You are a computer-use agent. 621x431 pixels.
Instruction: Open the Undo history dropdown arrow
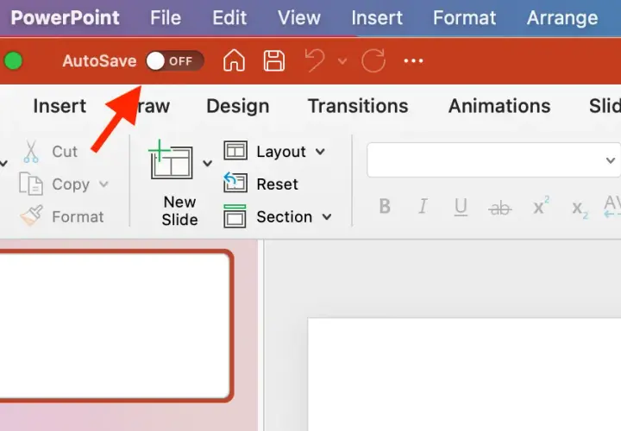pos(342,61)
